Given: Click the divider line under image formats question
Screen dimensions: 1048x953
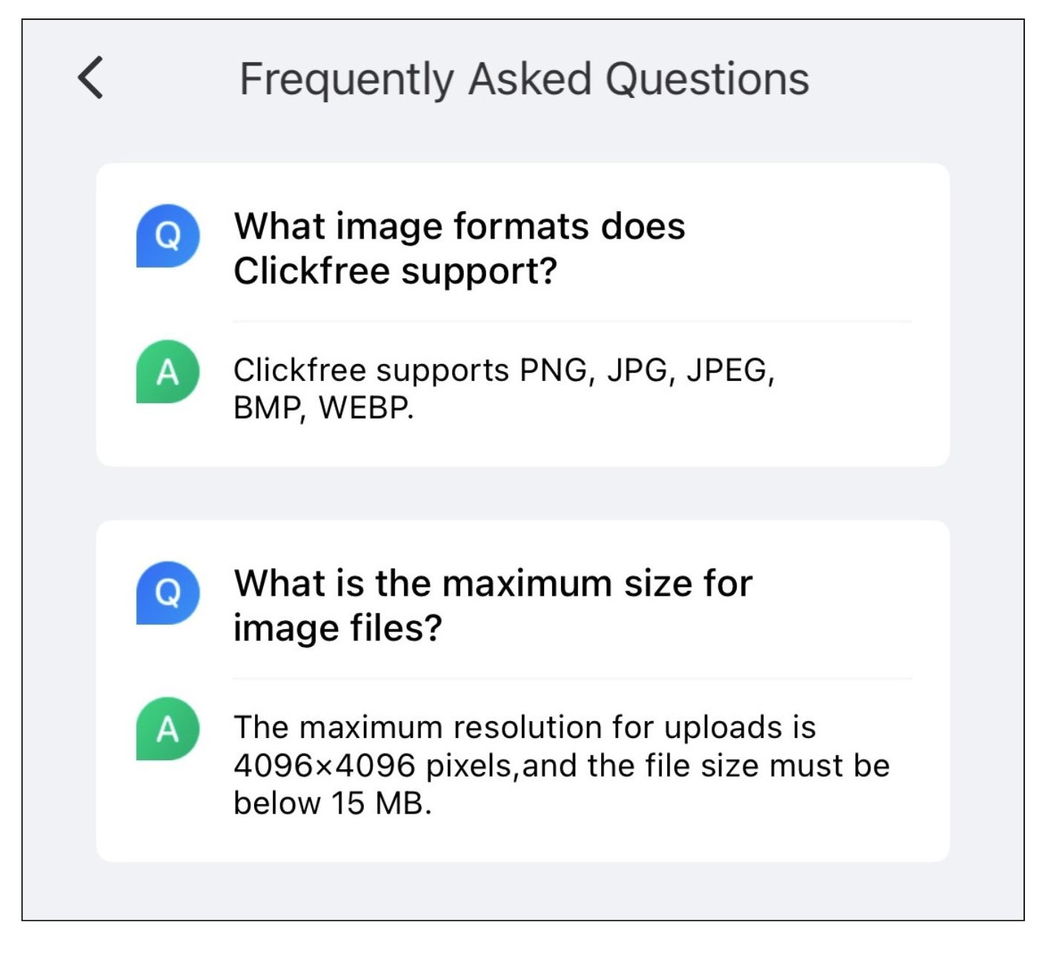Looking at the screenshot, I should point(572,322).
